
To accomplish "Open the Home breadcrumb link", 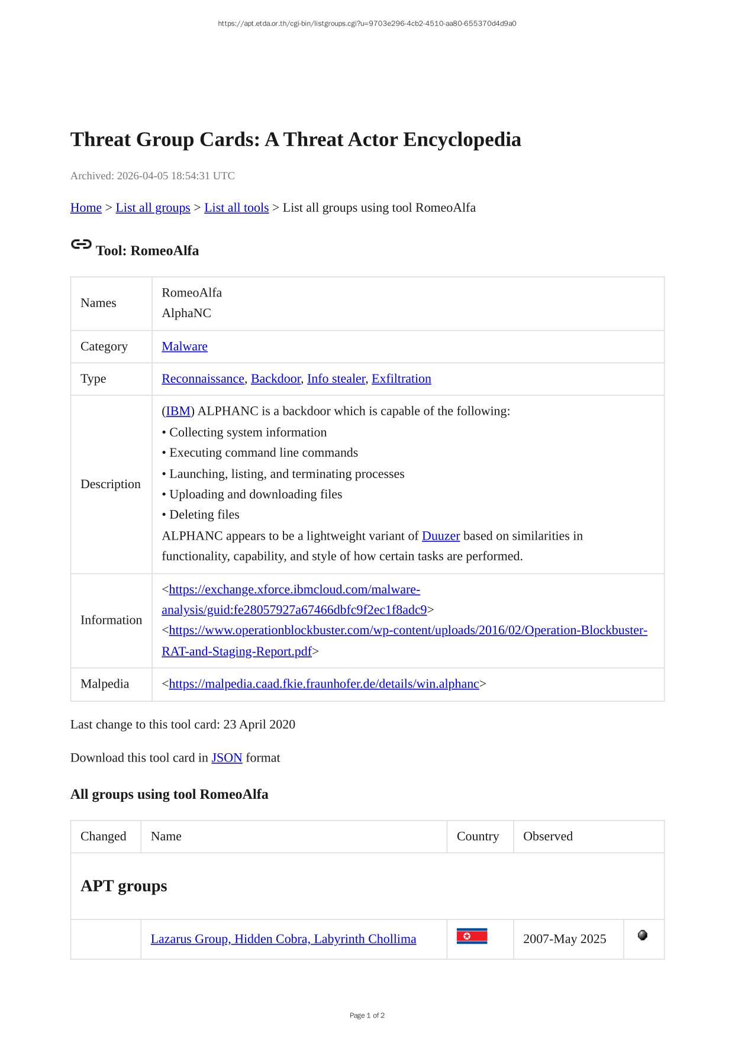I will [86, 208].
